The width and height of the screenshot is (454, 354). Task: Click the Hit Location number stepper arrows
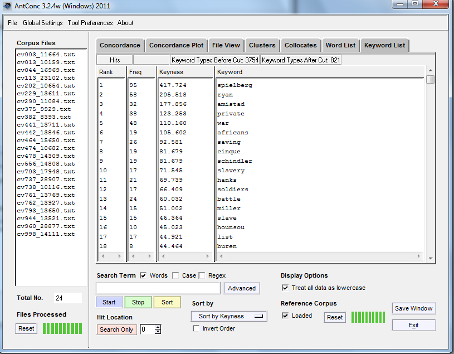158,329
